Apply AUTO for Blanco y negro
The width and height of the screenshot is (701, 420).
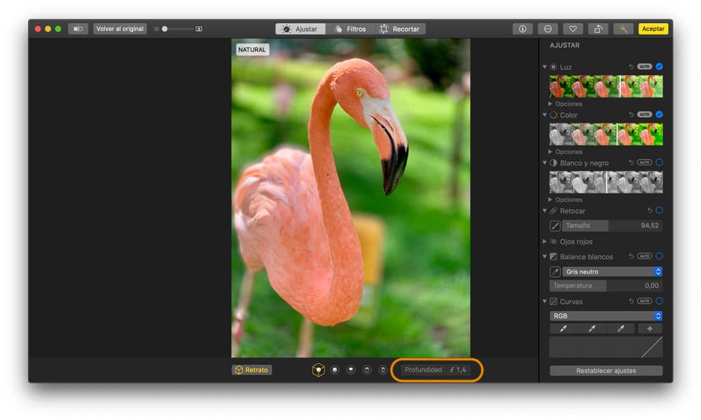(x=644, y=163)
